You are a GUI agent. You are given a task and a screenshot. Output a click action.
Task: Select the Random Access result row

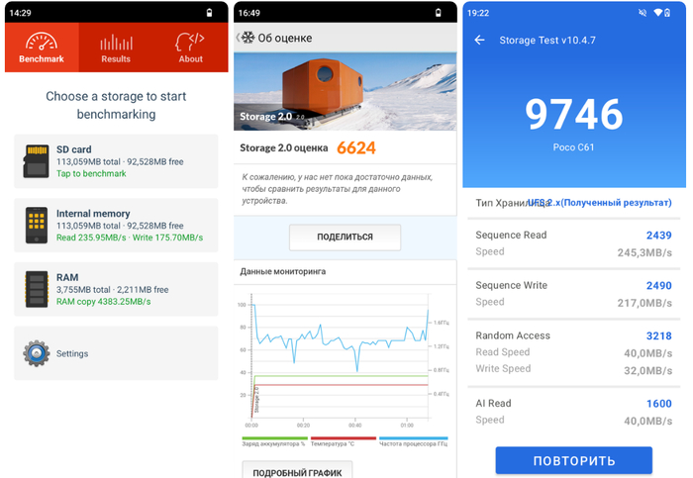click(573, 352)
